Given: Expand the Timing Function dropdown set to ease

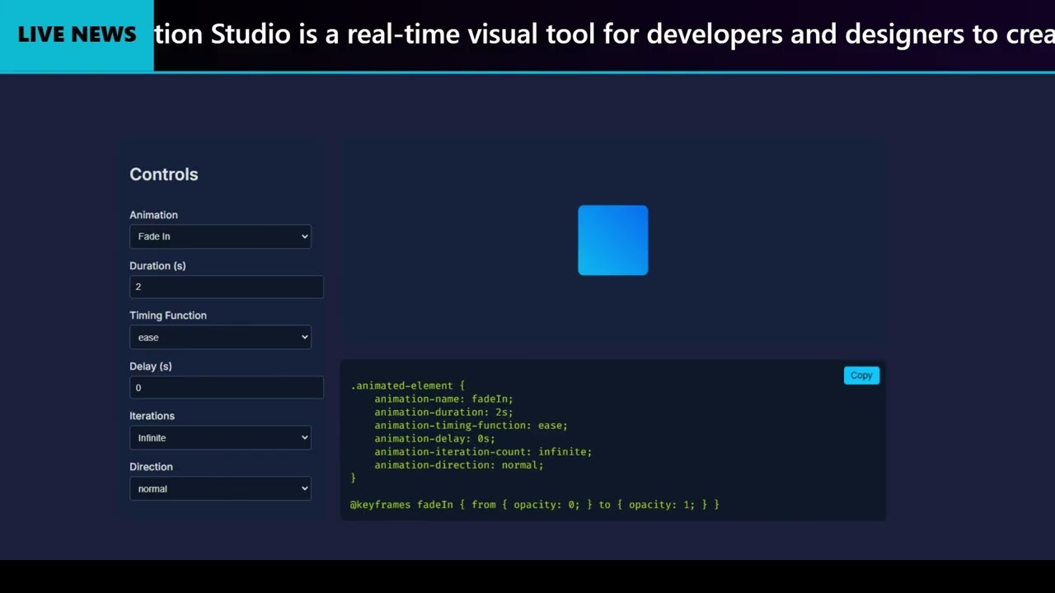Looking at the screenshot, I should tap(220, 337).
